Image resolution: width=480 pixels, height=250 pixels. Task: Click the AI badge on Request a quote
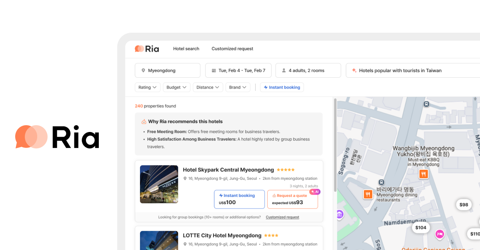coord(315,192)
